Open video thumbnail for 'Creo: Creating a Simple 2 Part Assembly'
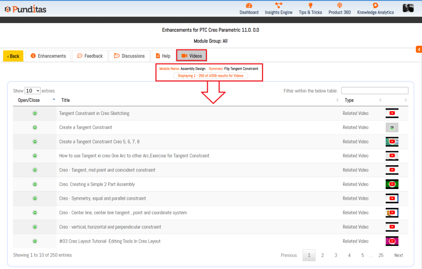This screenshot has width=422, height=269. pyautogui.click(x=392, y=184)
